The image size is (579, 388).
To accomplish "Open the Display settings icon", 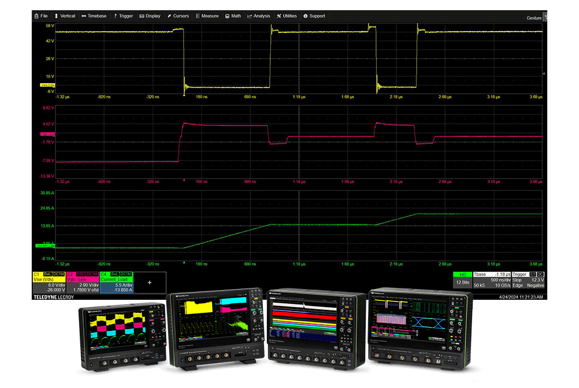I will click(141, 16).
